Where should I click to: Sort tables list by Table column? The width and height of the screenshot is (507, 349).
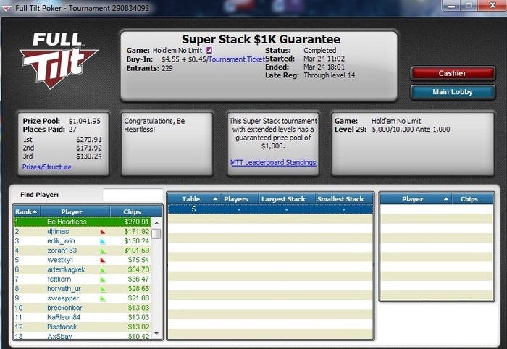194,199
